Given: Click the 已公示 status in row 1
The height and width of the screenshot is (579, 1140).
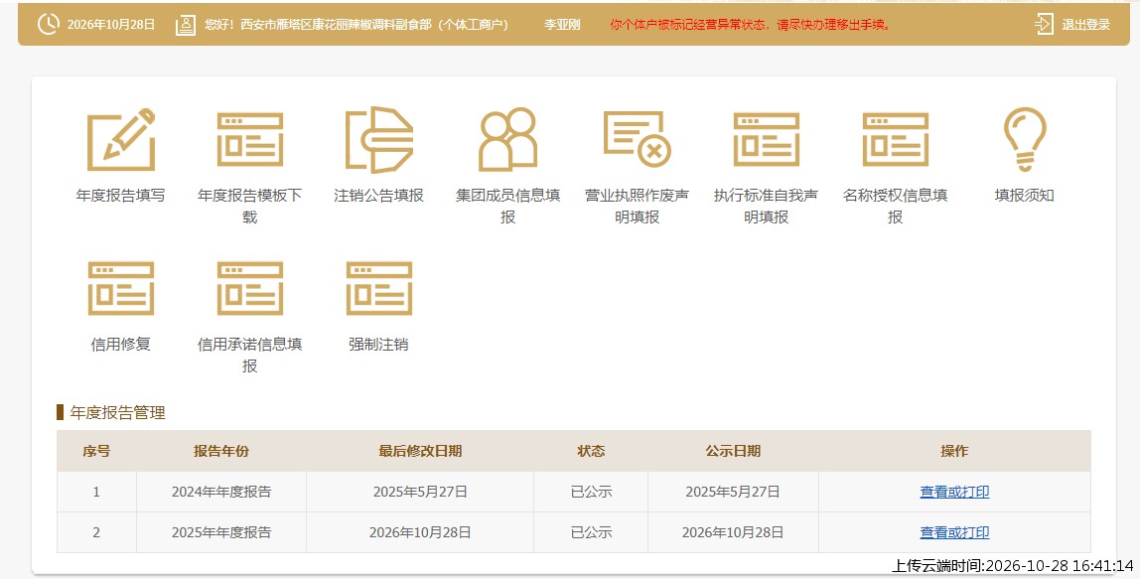Looking at the screenshot, I should coord(591,492).
